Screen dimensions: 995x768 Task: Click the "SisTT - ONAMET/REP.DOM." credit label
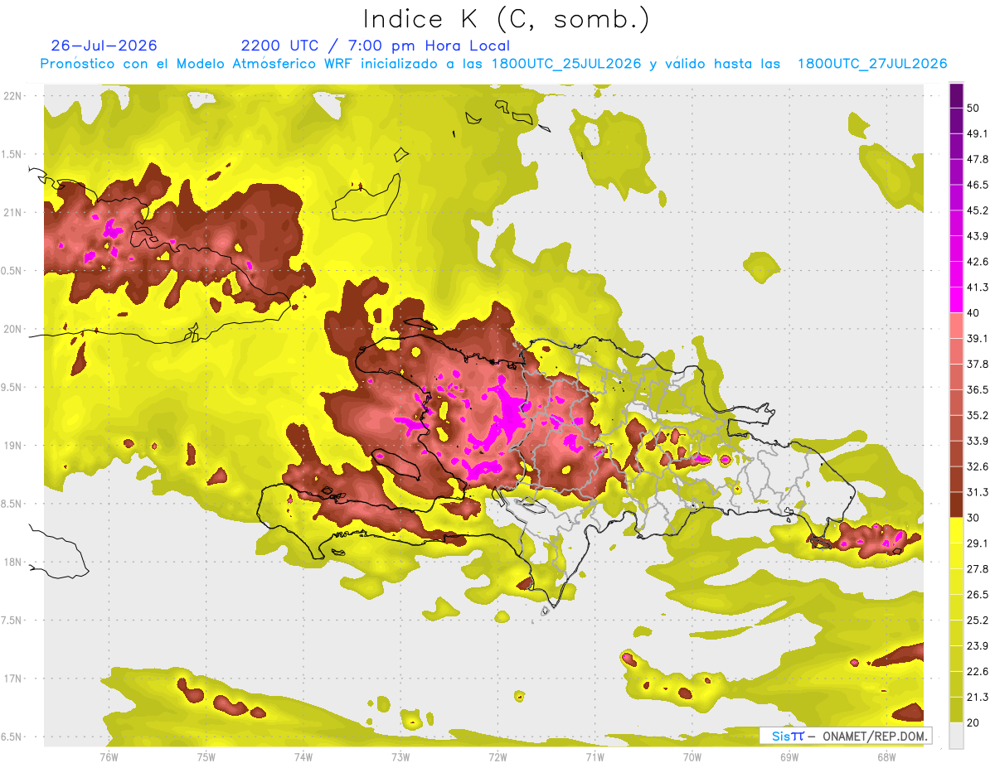tap(847, 736)
